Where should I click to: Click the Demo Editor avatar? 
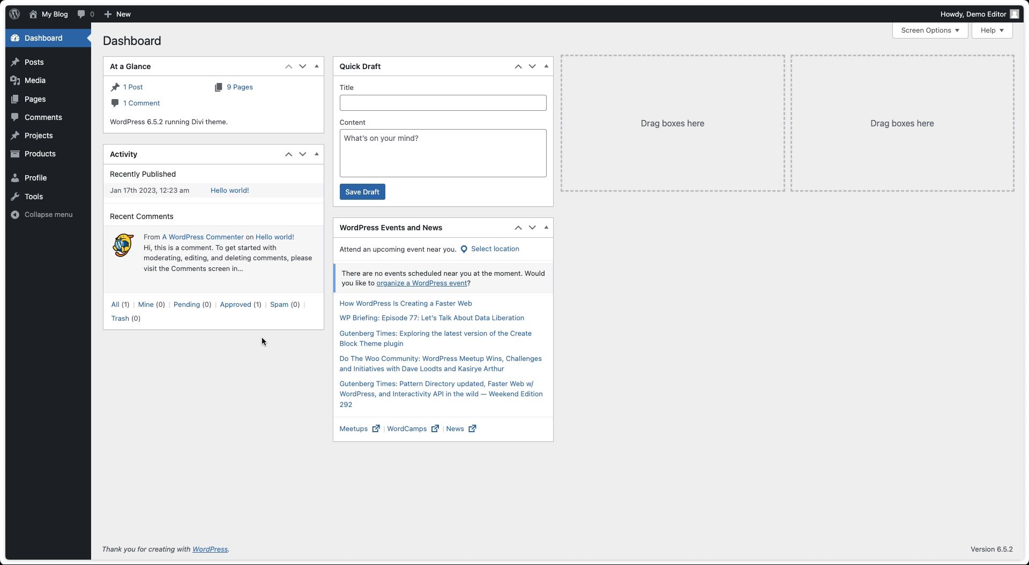tap(1014, 14)
